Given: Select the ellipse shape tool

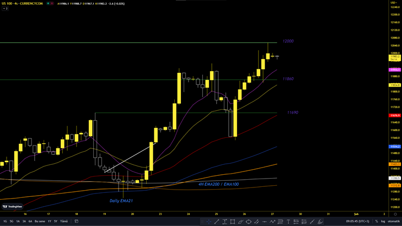Looking at the screenshot, I should tap(249, 222).
